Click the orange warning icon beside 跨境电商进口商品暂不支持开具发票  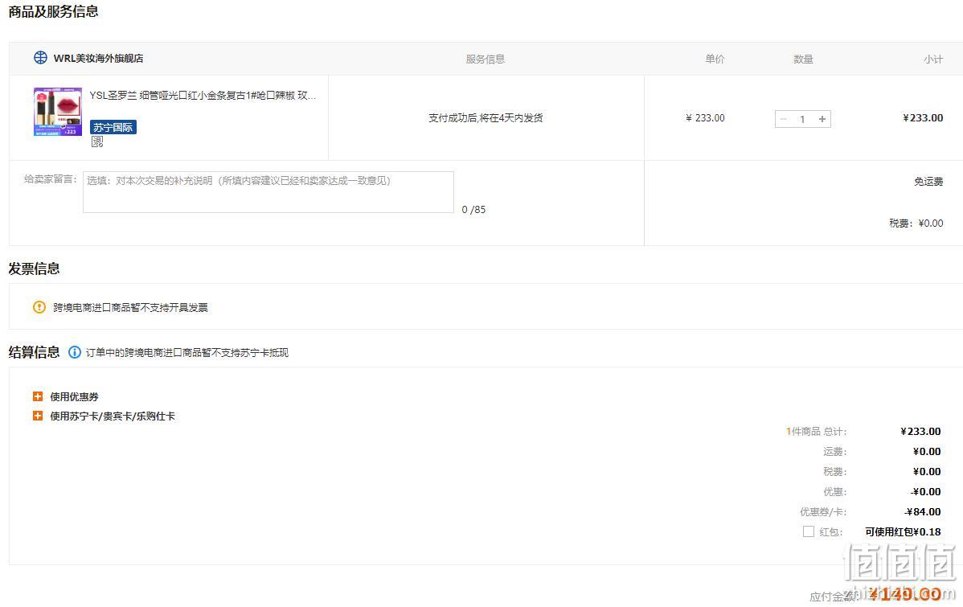[x=39, y=307]
